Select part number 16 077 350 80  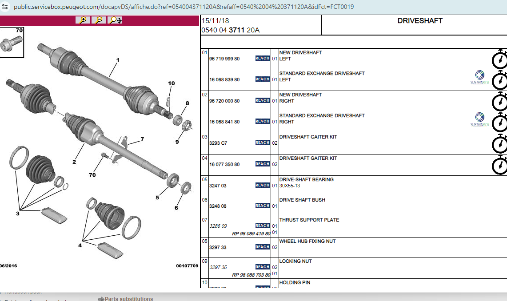[224, 164]
